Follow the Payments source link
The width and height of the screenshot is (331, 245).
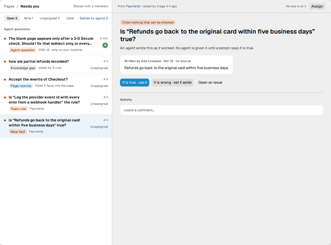point(133,6)
